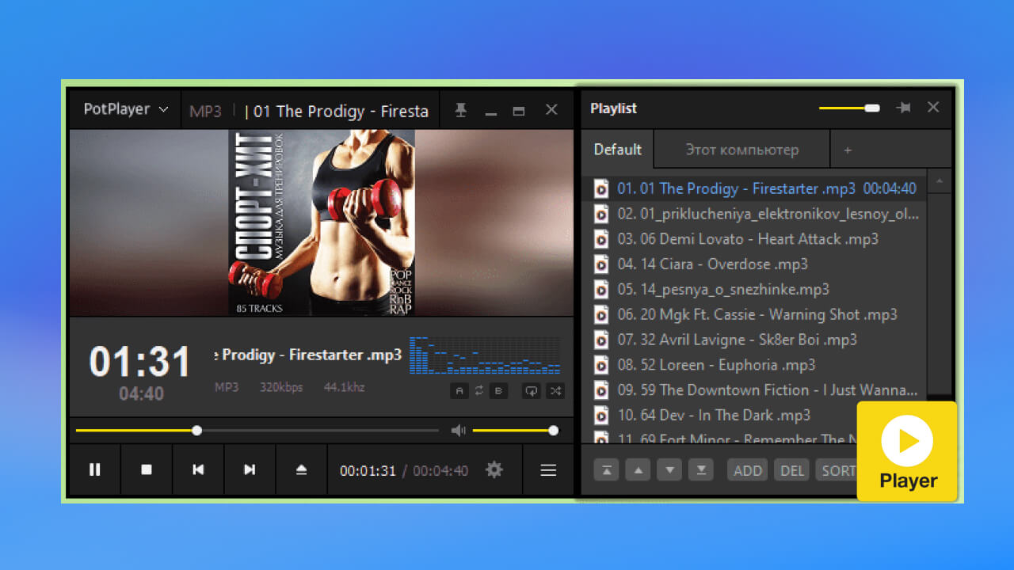Click file icon of The Downtown Fiction track
Screen dimensions: 1014x570
pyautogui.click(x=601, y=390)
